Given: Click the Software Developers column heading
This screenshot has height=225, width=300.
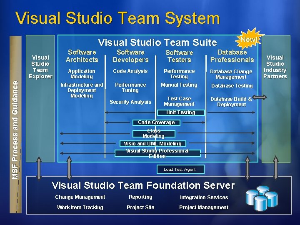Looking at the screenshot, I should tap(130, 56).
